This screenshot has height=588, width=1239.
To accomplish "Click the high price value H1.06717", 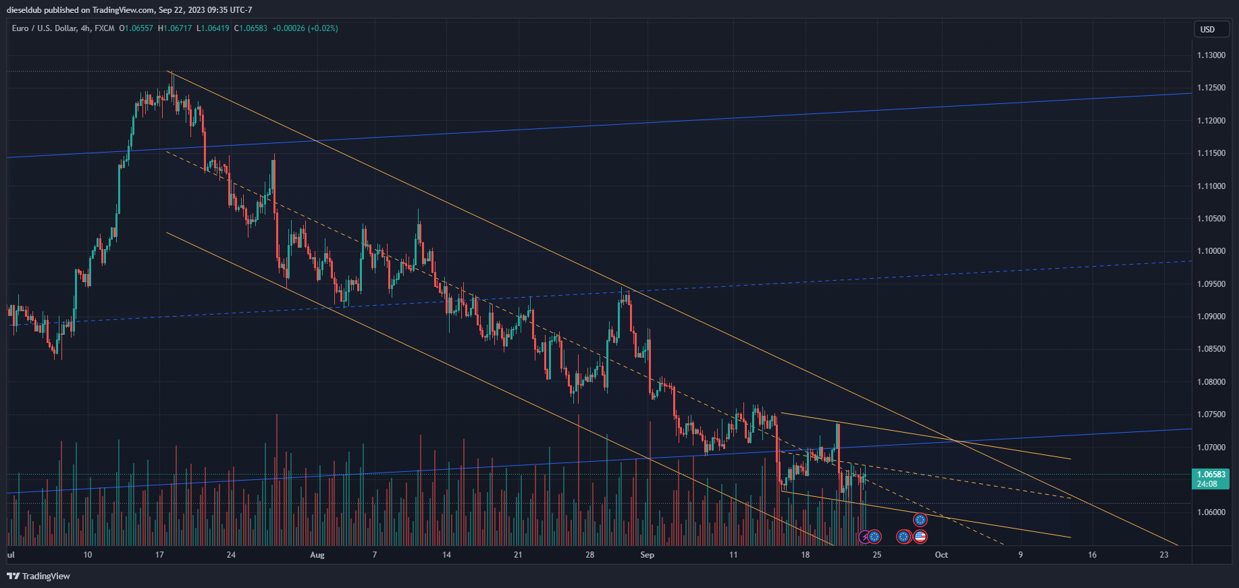I will coord(175,28).
